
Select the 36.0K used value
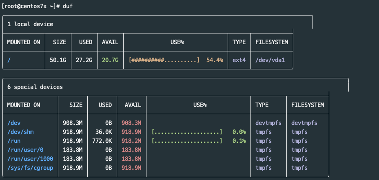click(x=104, y=132)
